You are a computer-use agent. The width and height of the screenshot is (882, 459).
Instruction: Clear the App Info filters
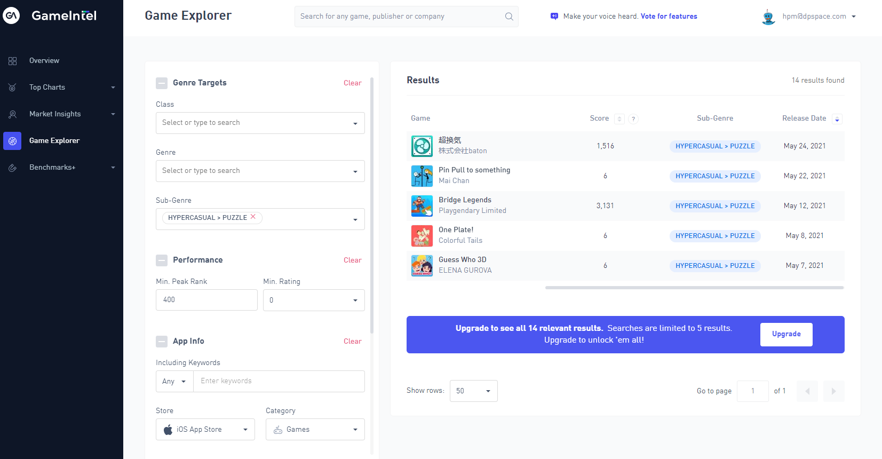[x=353, y=342]
